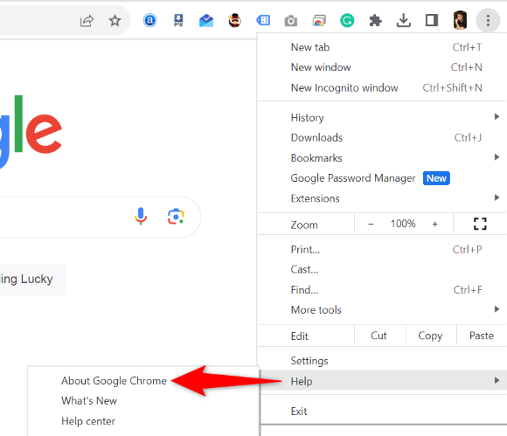Search by image with Google Lens icon
The image size is (507, 436).
point(176,217)
